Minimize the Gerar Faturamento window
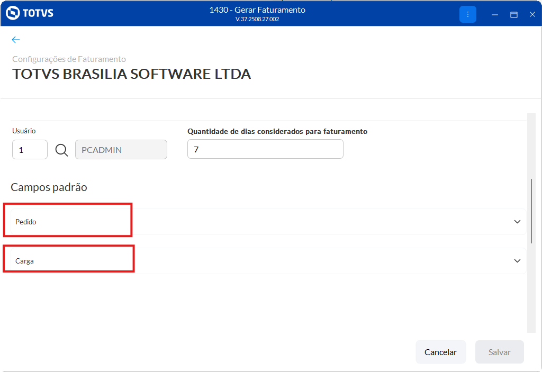The height and width of the screenshot is (372, 542). point(495,15)
